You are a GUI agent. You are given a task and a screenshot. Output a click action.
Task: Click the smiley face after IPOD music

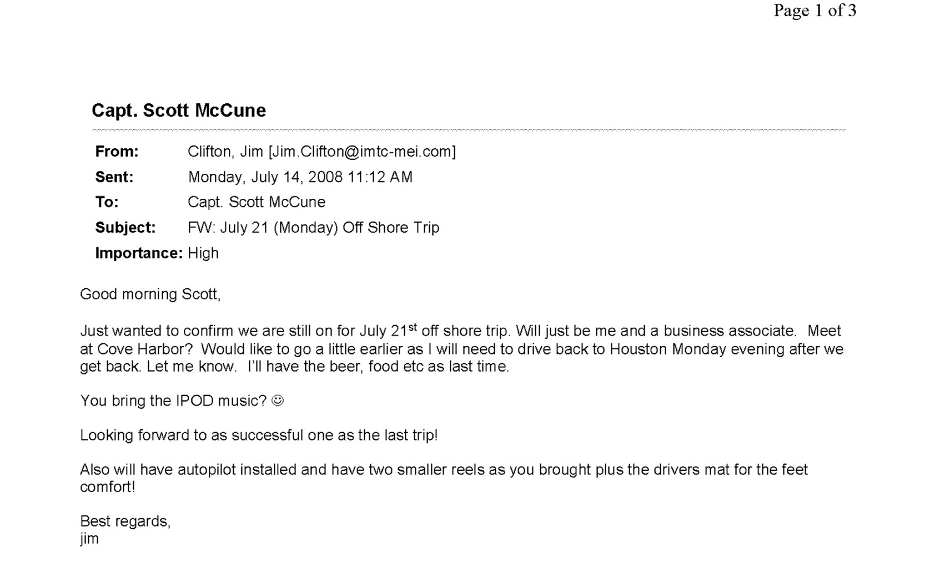coord(278,400)
